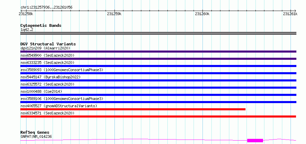Select the nsv6334571 (Sedlazeck2020) red bar
The width and height of the screenshot is (306, 144).
[x=158, y=117]
